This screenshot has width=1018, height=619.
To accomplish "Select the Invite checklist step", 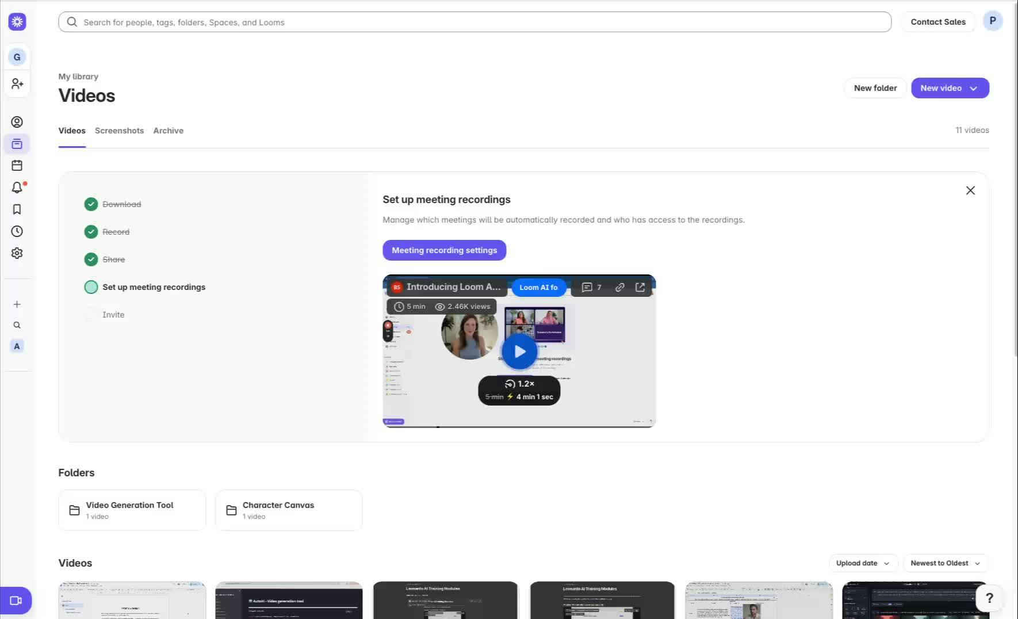I will (105, 315).
